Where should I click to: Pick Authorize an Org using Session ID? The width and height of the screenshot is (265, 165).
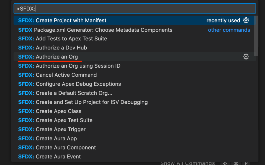point(69,66)
